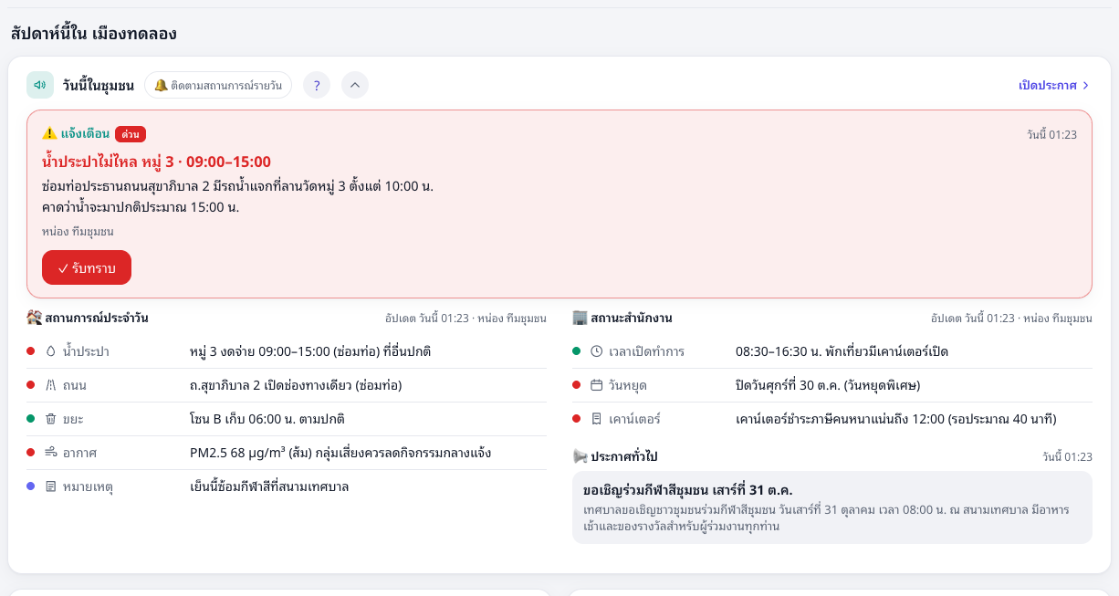Click the red status dot for ถนน row

(x=30, y=385)
